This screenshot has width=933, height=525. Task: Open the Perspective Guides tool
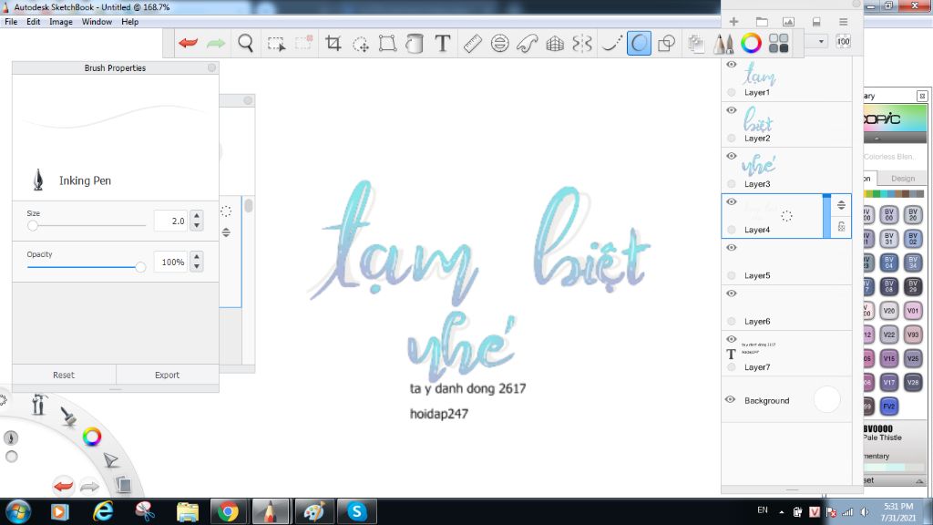555,43
